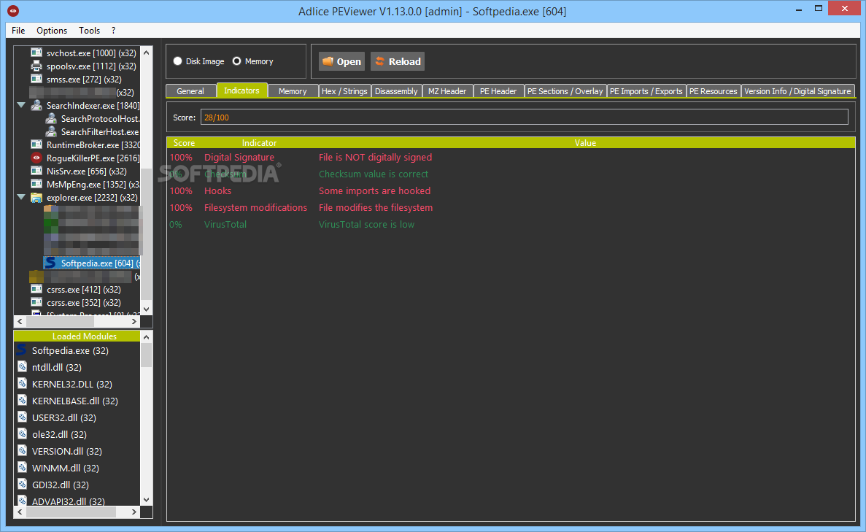This screenshot has height=532, width=866.
Task: Click the MsMpEng.exe process icon
Action: (x=36, y=184)
